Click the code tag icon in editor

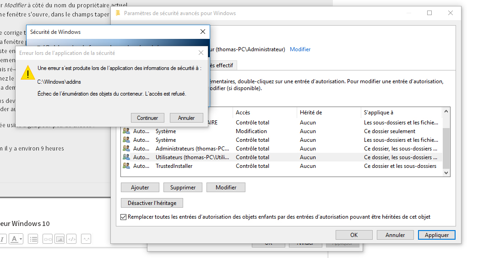(71, 239)
